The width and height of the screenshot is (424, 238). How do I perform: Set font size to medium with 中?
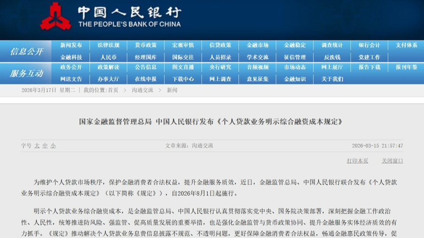45,146
